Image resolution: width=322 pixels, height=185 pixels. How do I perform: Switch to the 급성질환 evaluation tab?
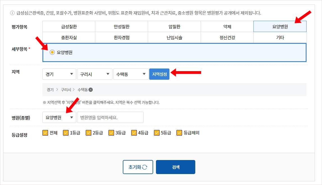(69, 26)
